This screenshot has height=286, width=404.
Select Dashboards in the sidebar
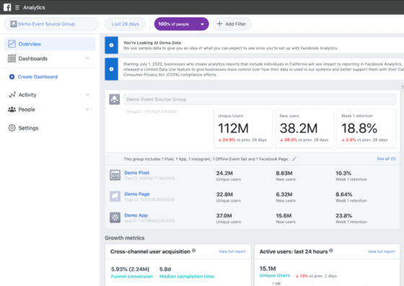point(50,58)
